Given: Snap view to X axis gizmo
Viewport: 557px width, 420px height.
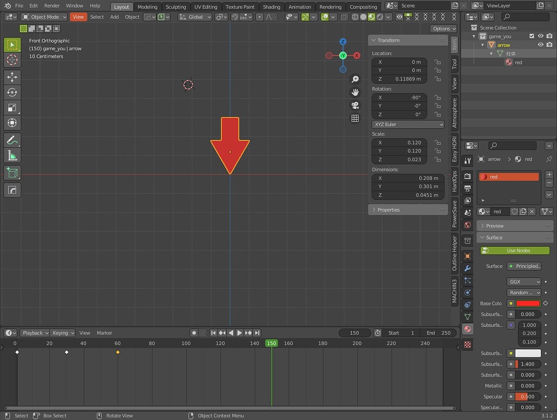Looking at the screenshot, I should point(357,55).
